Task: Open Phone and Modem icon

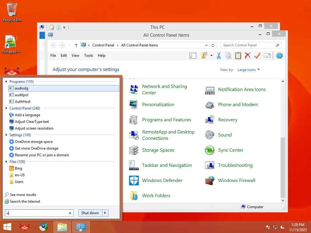Action: [210, 105]
